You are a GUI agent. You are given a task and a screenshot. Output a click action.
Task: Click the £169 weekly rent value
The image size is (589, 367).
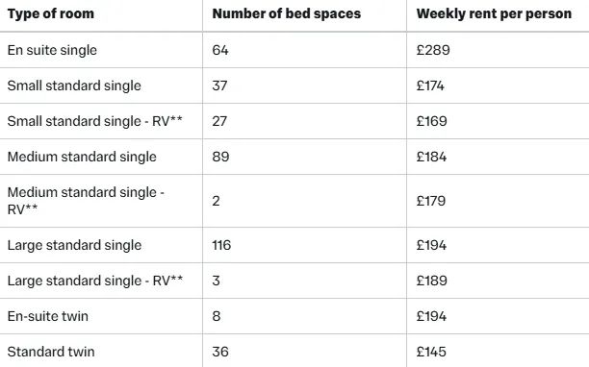coord(431,121)
